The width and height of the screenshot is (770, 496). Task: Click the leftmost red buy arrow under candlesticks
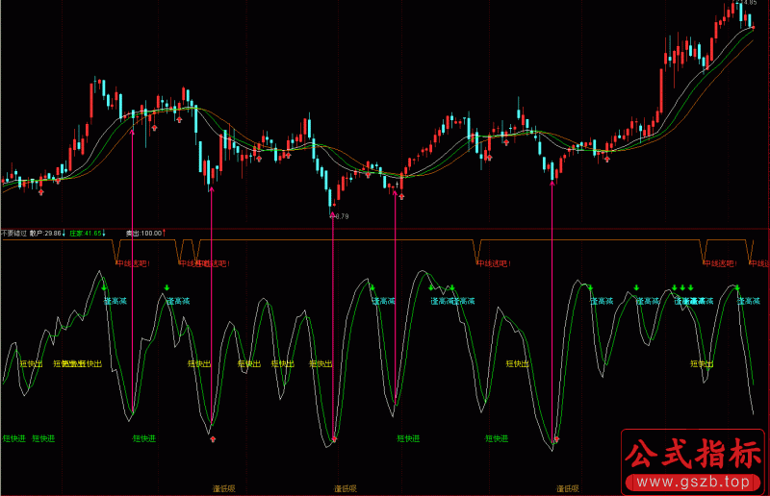[40, 192]
